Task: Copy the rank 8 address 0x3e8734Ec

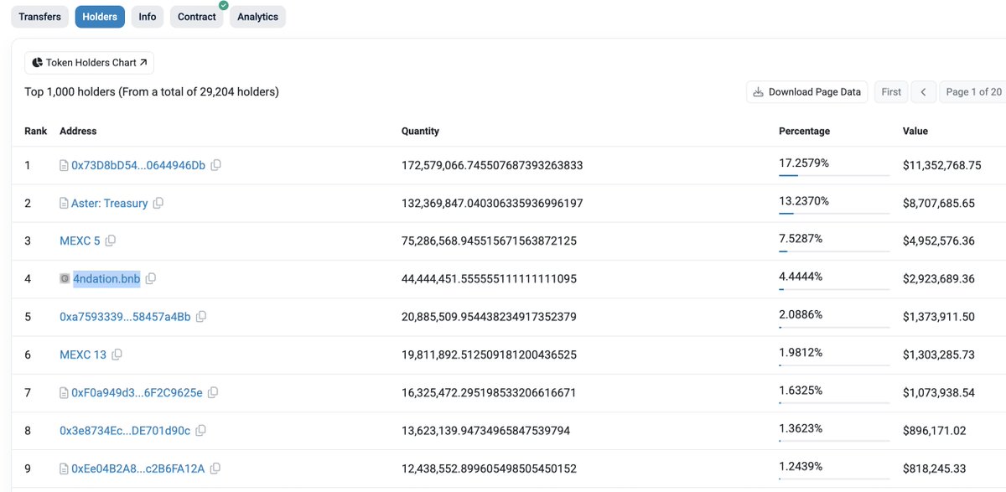Action: pos(200,430)
